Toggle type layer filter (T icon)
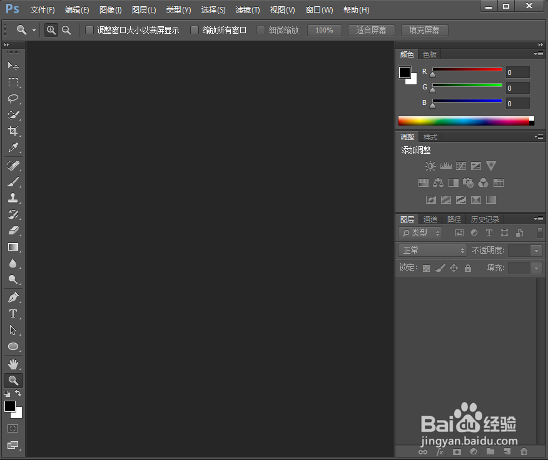Image resolution: width=548 pixels, height=460 pixels. tap(489, 233)
